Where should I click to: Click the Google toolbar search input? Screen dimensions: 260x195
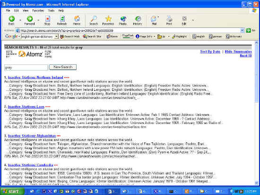38,36
